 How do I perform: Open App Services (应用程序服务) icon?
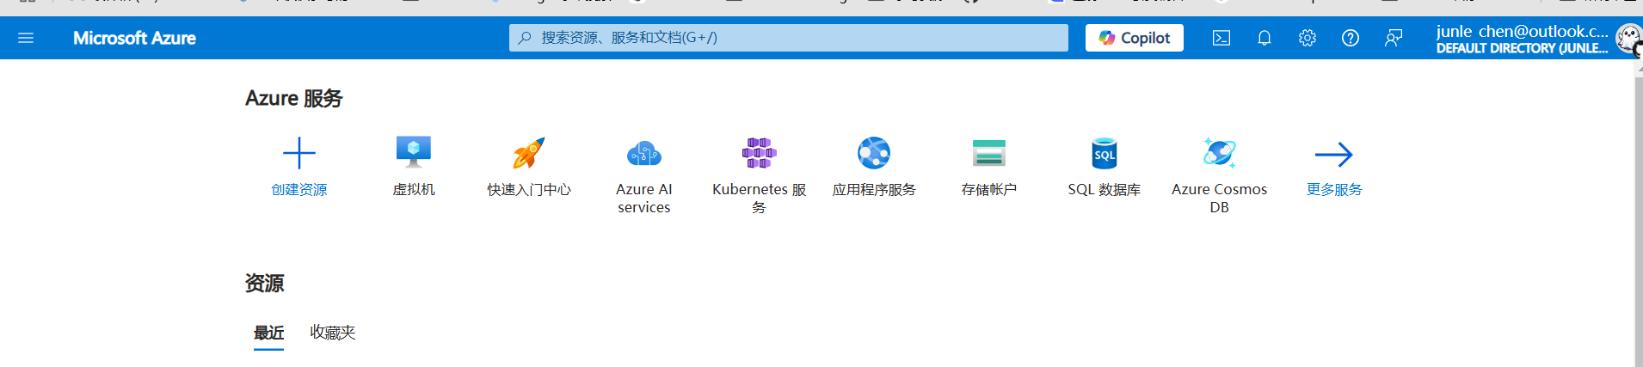pyautogui.click(x=874, y=154)
